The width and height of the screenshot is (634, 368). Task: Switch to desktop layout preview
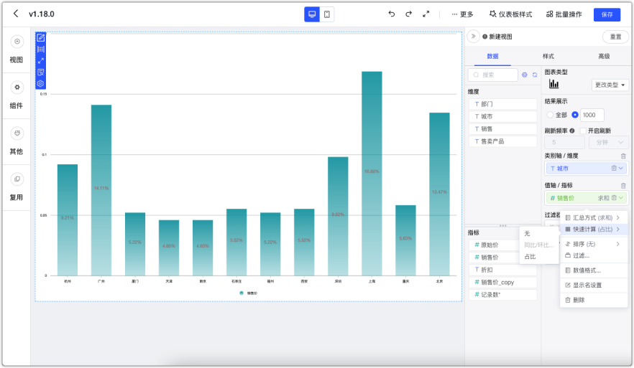click(312, 14)
